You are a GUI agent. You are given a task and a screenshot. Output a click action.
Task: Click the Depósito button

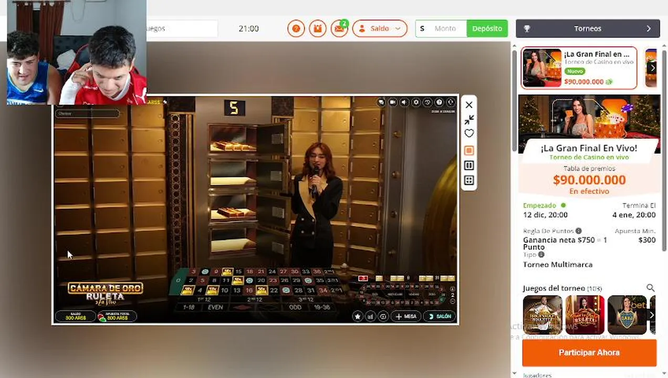tap(487, 28)
